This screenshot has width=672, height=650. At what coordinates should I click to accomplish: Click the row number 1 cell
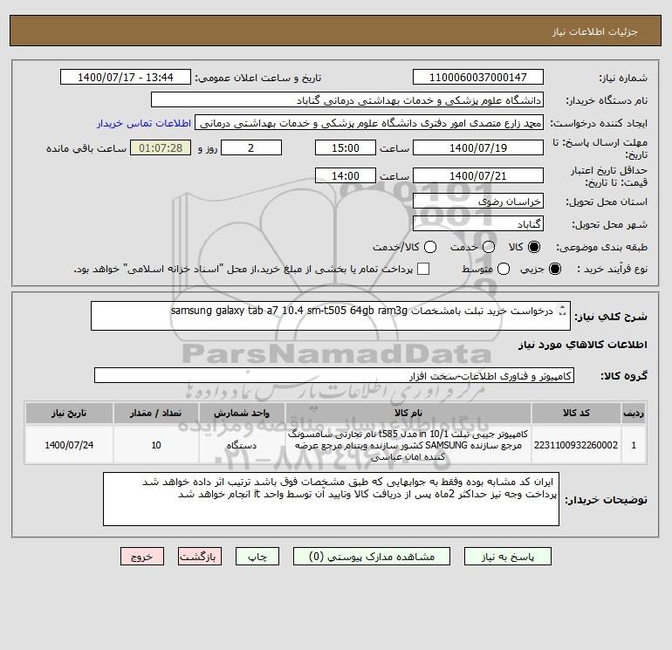point(634,445)
